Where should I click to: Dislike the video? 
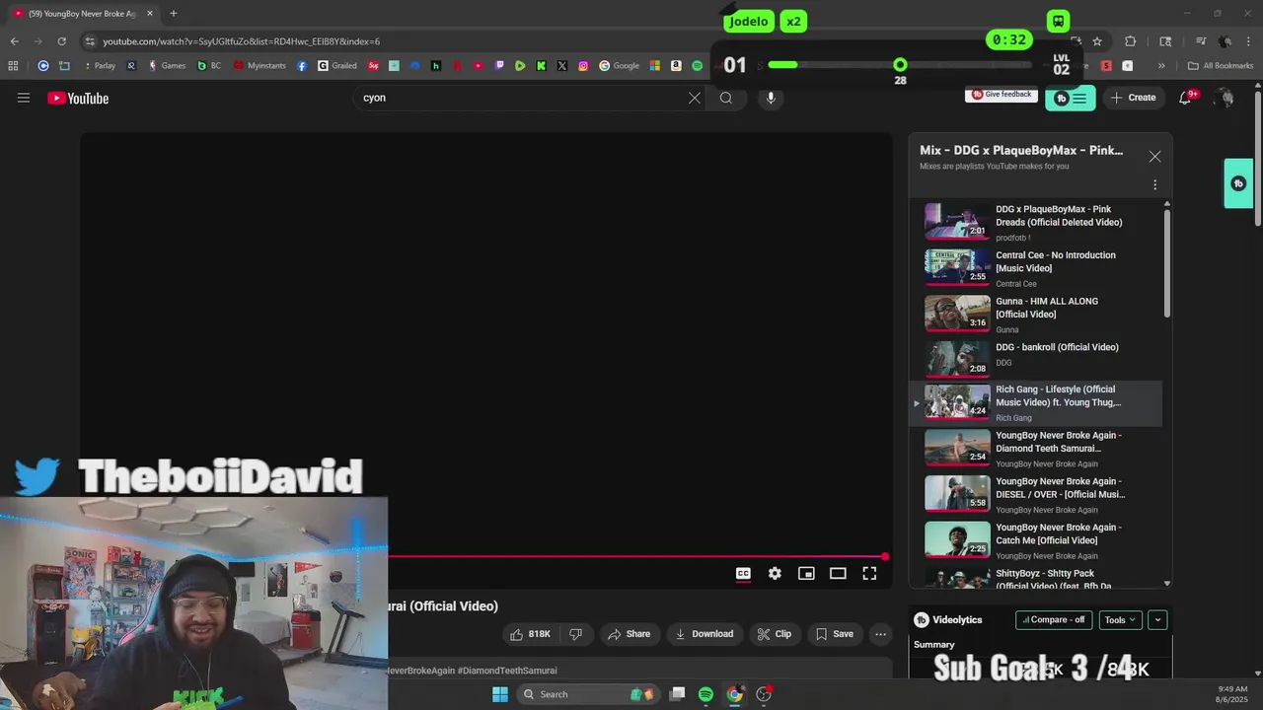point(576,634)
